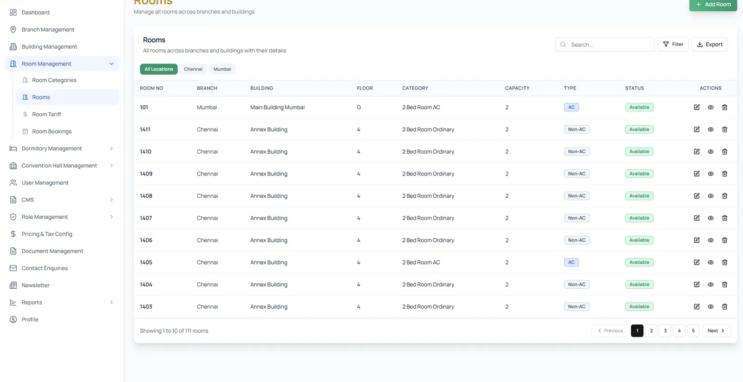Open User Management in sidebar
This screenshot has width=743, height=382.
(62, 183)
